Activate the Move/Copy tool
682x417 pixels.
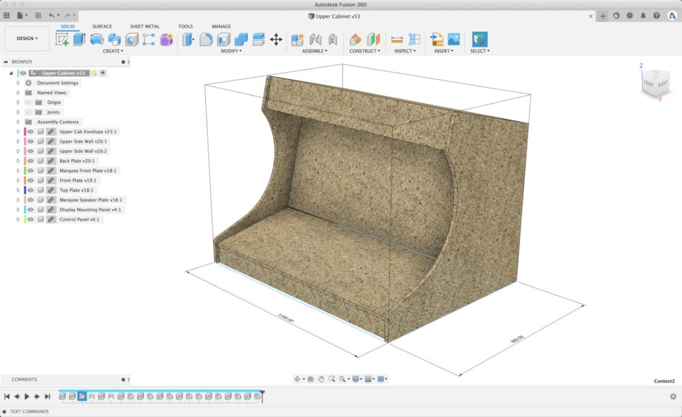point(277,40)
